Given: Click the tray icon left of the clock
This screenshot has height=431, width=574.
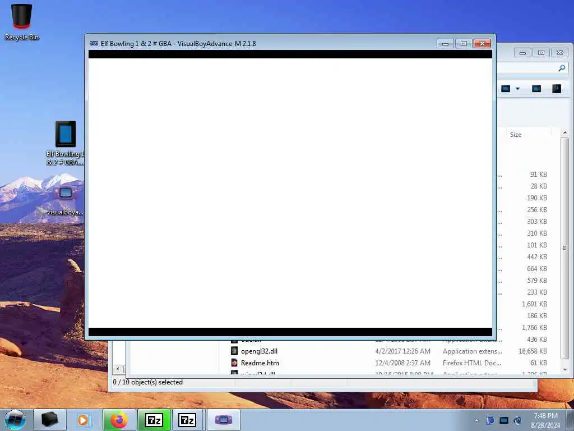Looking at the screenshot, I should [x=517, y=420].
